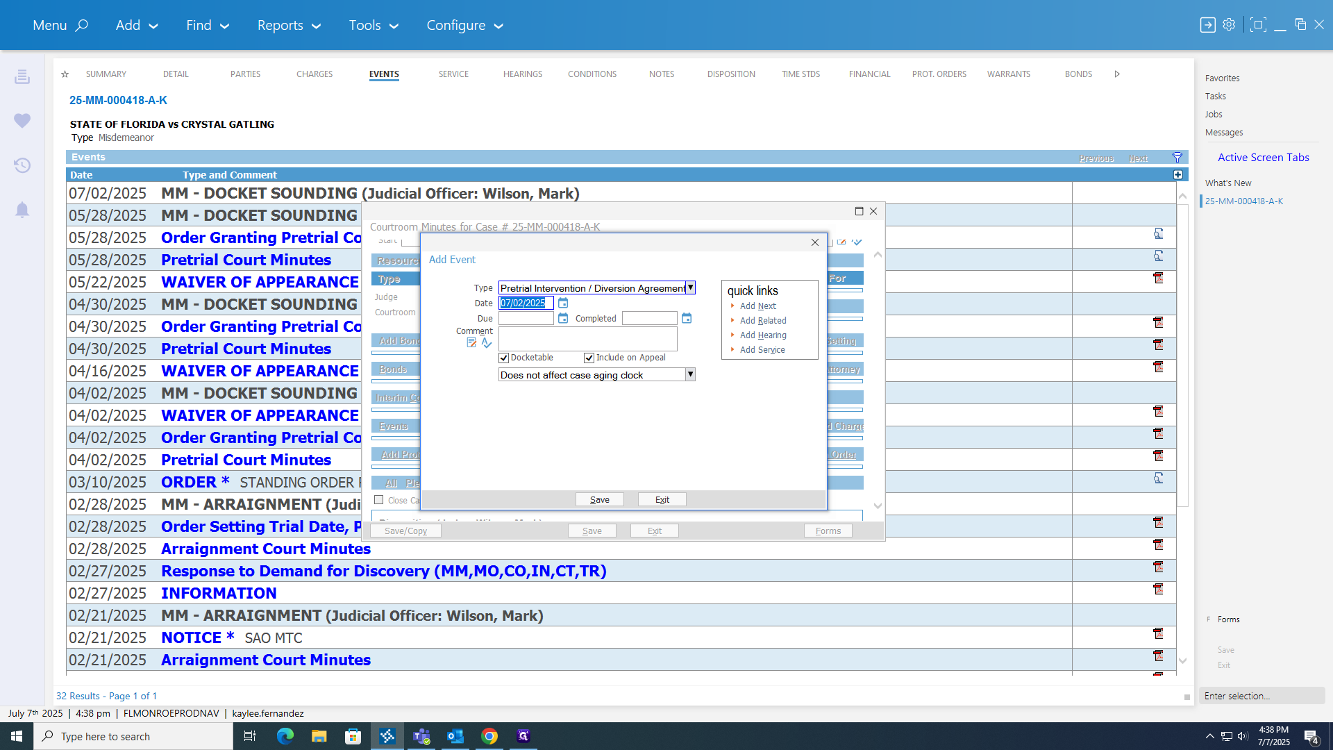Image resolution: width=1333 pixels, height=750 pixels.
Task: Open the Due date calendar picker
Action: [x=563, y=319]
